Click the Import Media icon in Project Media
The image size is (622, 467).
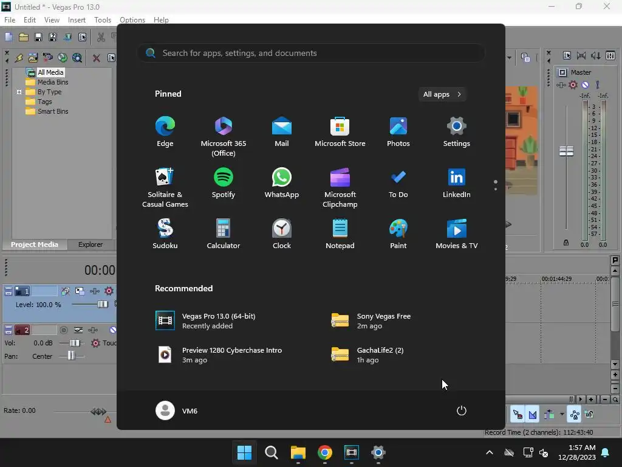tap(33, 58)
